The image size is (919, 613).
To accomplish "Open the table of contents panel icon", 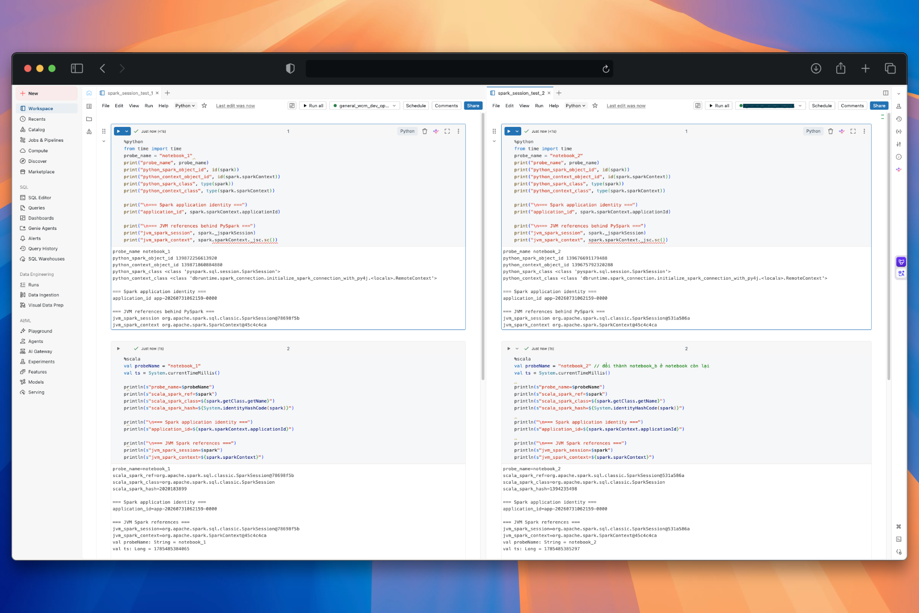I will click(x=89, y=106).
